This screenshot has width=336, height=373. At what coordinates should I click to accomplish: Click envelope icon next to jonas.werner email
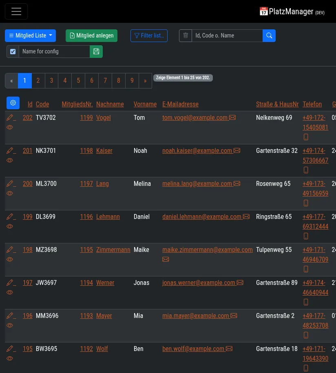pyautogui.click(x=240, y=283)
